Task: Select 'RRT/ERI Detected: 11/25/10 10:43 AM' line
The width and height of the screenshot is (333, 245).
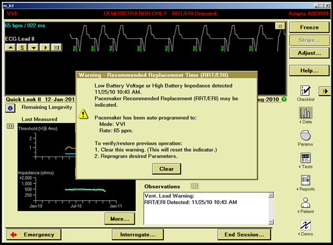Action: pos(190,202)
